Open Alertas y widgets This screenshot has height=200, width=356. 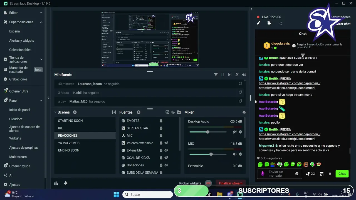coord(22,41)
